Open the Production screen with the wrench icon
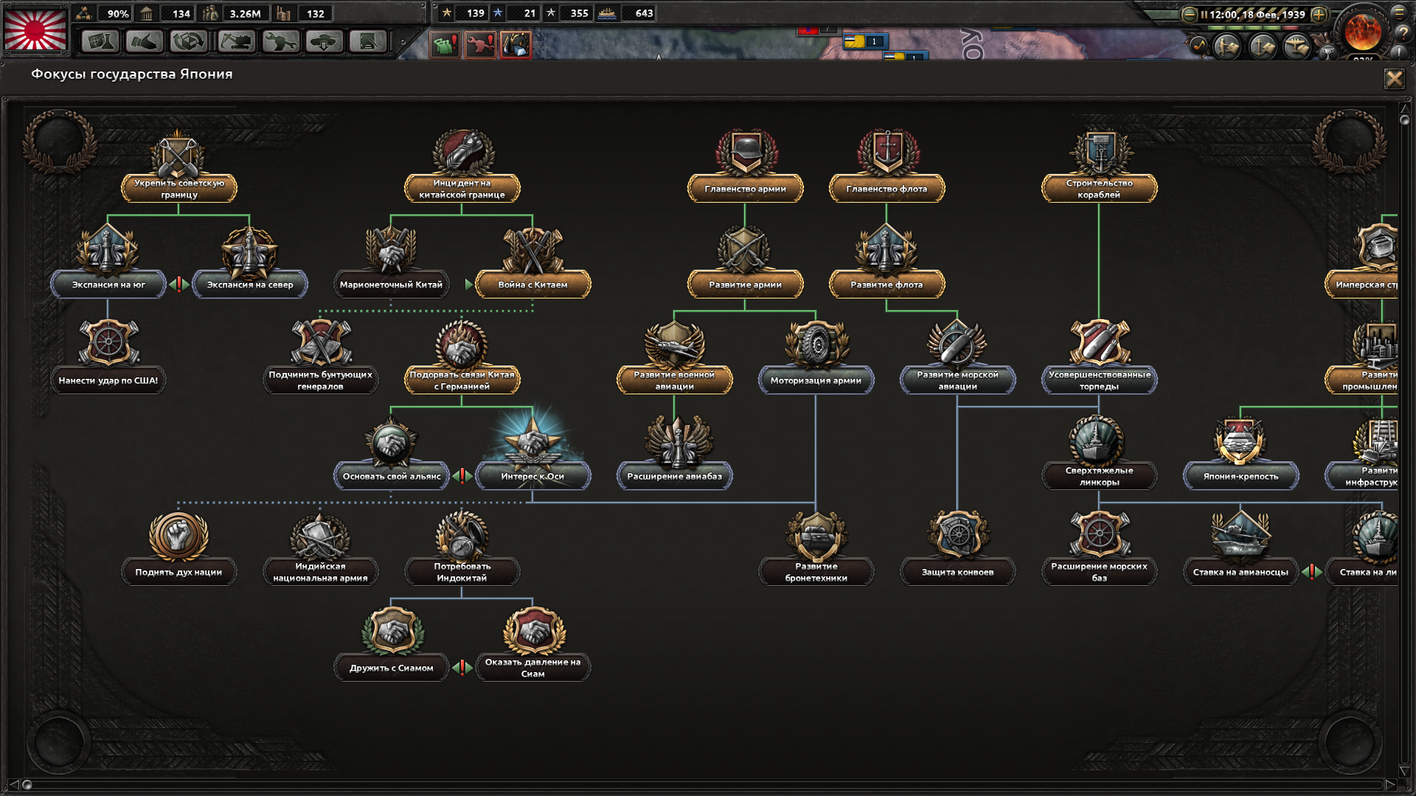This screenshot has width=1416, height=796. [x=280, y=42]
